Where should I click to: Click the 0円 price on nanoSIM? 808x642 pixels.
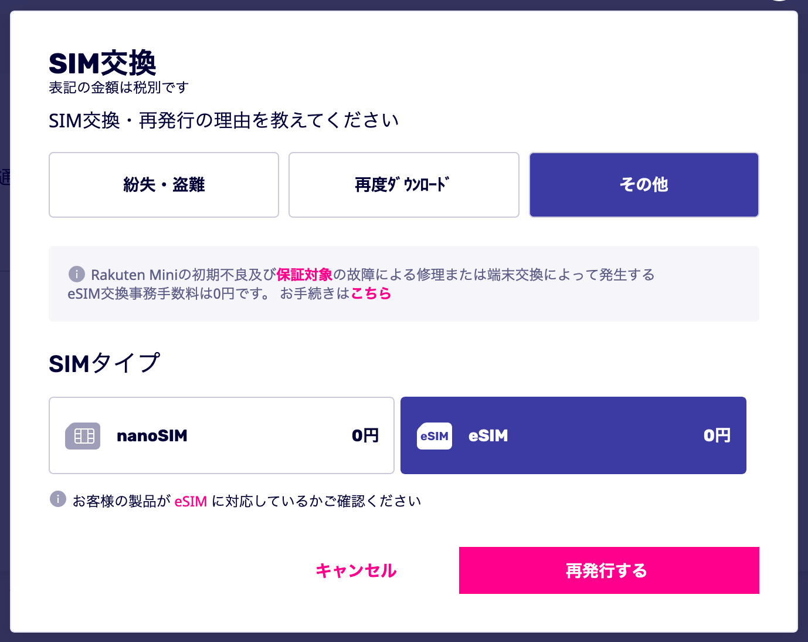click(x=365, y=435)
